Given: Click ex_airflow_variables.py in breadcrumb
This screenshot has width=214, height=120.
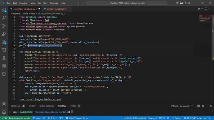Looking at the screenshot, I should (52, 14).
